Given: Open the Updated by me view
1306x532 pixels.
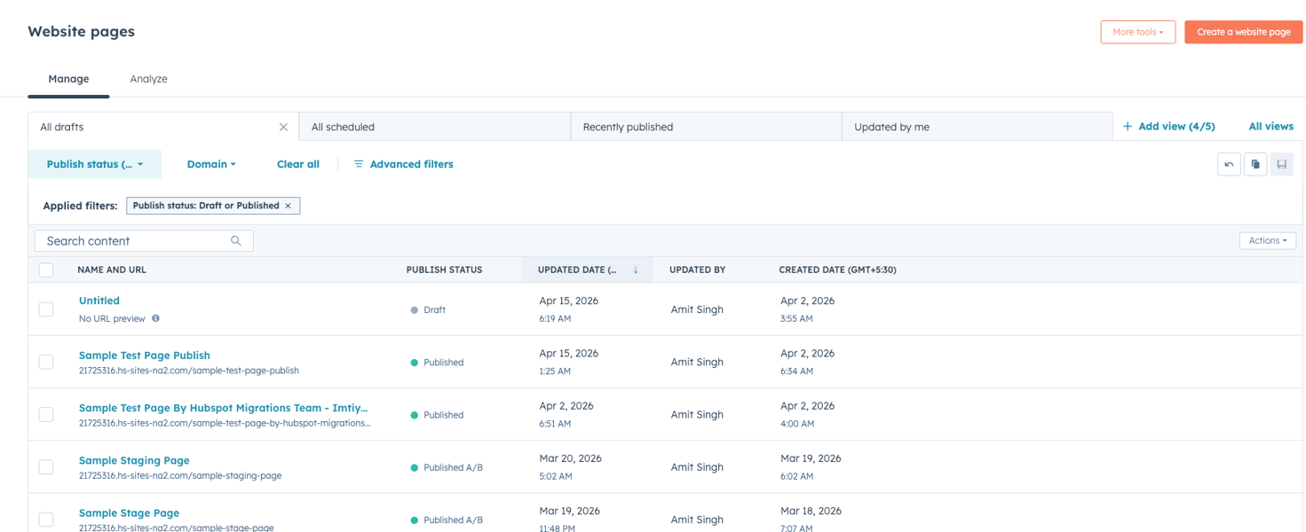Looking at the screenshot, I should click(x=978, y=127).
